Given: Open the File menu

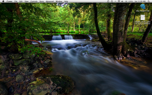Looking at the screenshot, I should [16, 1].
